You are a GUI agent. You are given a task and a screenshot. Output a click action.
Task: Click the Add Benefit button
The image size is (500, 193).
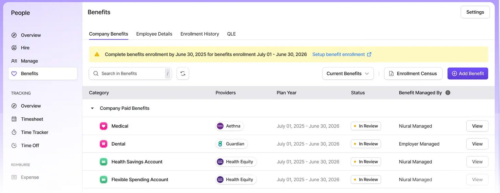(x=468, y=73)
